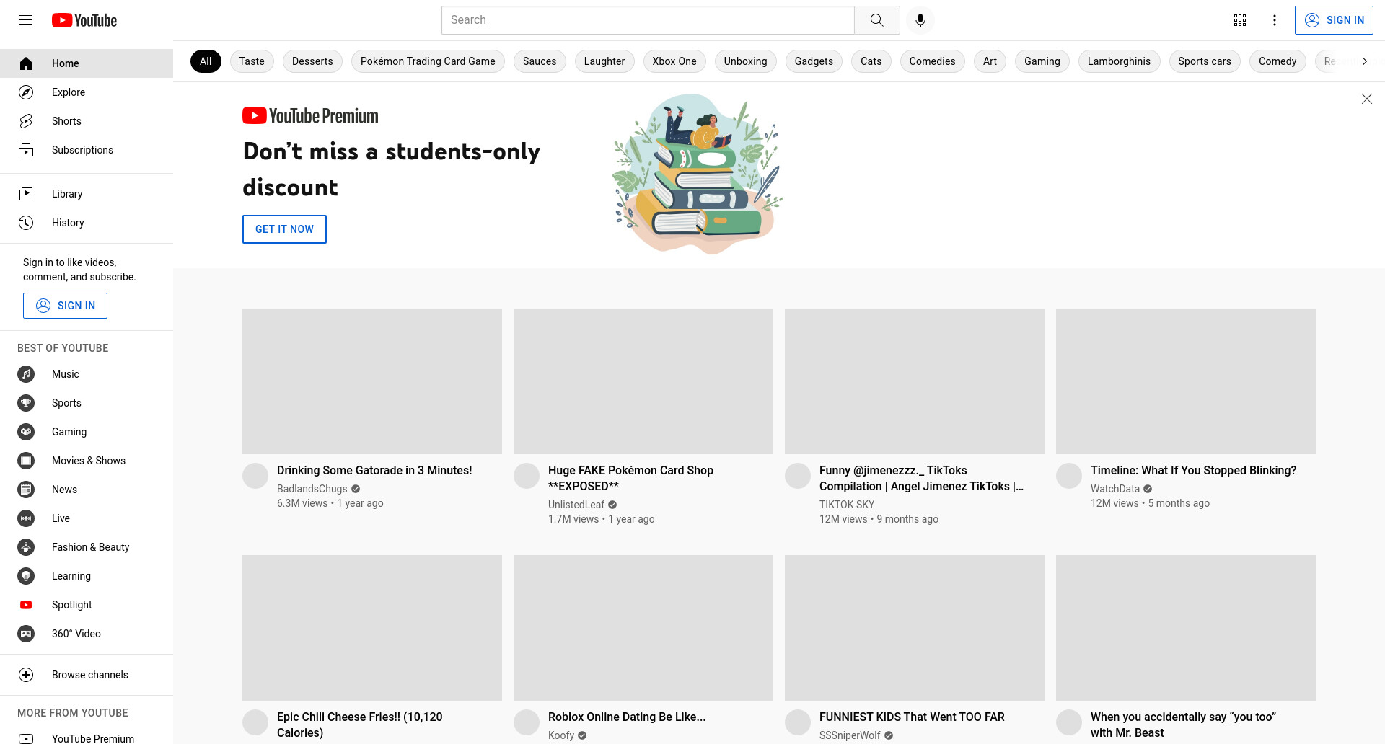
Task: Click the Learning lightbulb icon
Action: pos(26,576)
